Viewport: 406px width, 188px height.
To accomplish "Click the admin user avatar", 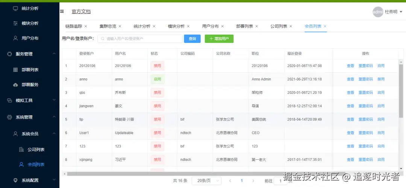I will [x=377, y=12].
